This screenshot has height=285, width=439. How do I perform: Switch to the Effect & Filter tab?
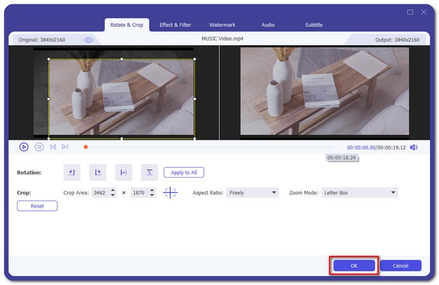[x=174, y=25]
